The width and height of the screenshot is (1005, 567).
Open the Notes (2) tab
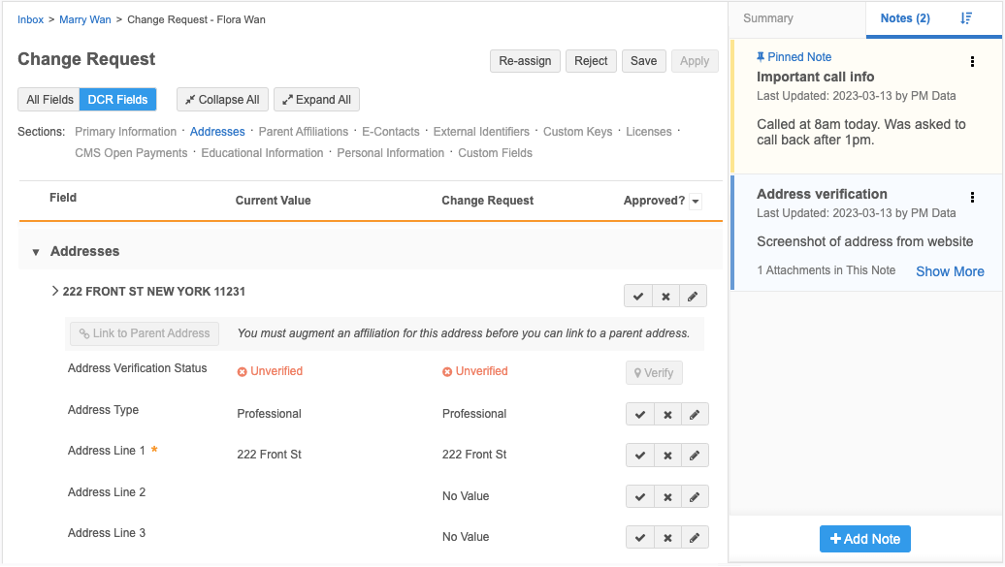pyautogui.click(x=904, y=18)
